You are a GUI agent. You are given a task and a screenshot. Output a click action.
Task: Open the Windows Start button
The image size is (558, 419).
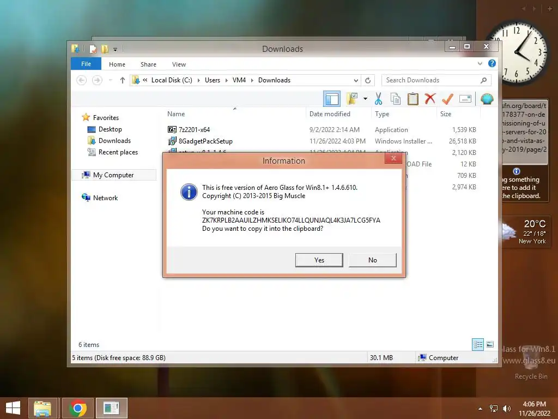[13, 408]
